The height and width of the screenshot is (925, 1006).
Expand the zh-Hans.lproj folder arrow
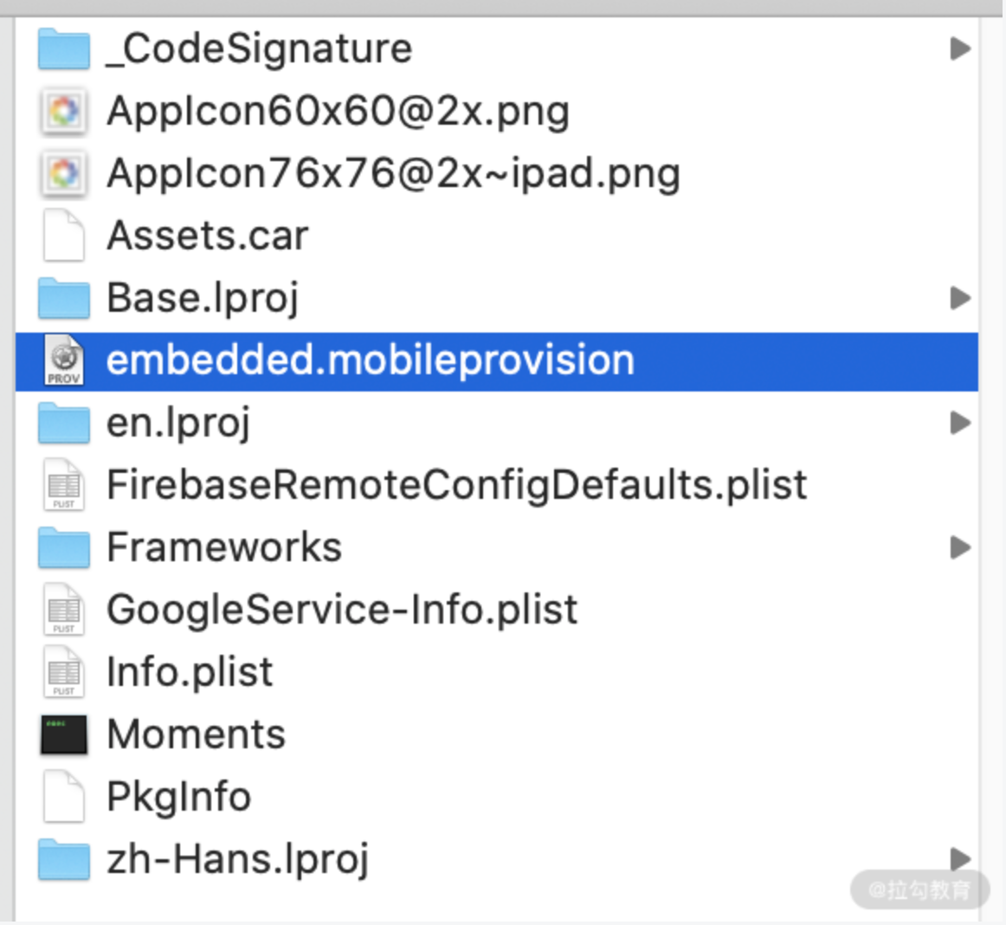pos(959,858)
